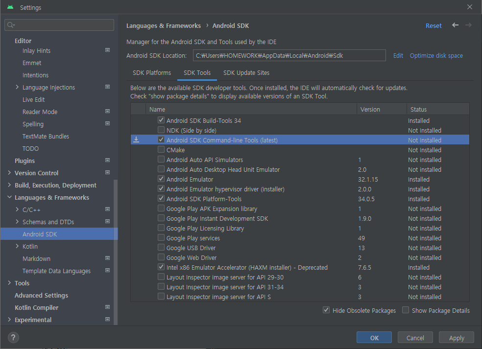Enable the CMake checkbox
The width and height of the screenshot is (482, 349).
point(161,150)
